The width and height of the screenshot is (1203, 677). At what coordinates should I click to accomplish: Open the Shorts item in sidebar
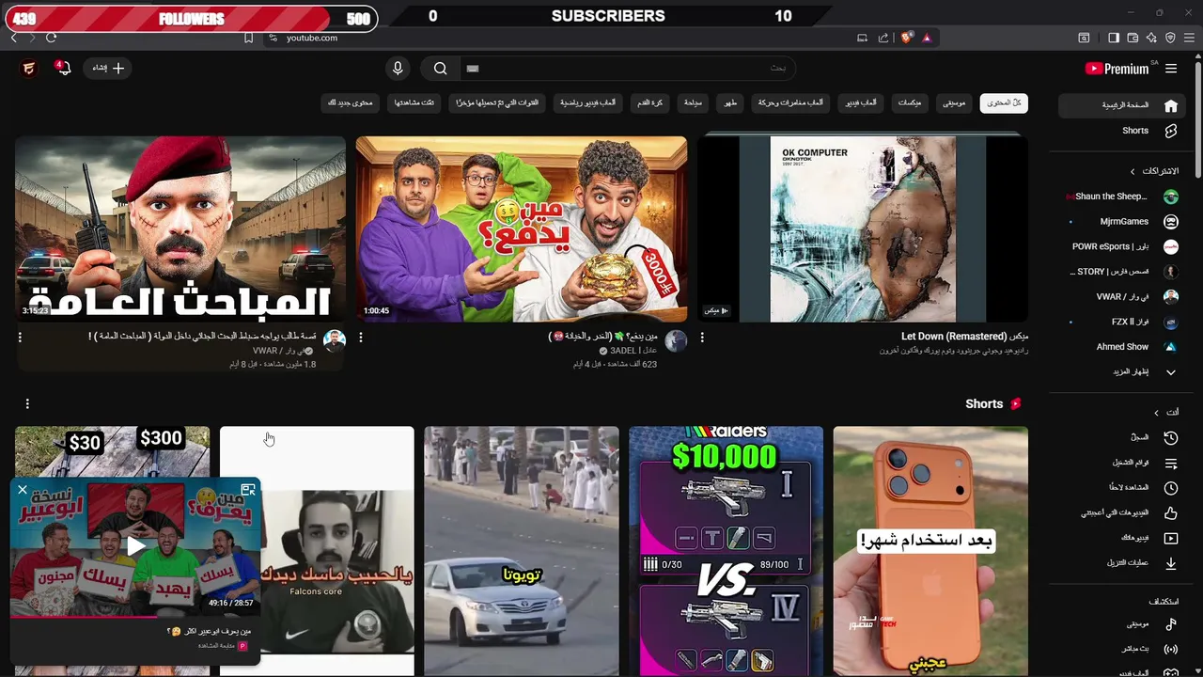(1120, 131)
